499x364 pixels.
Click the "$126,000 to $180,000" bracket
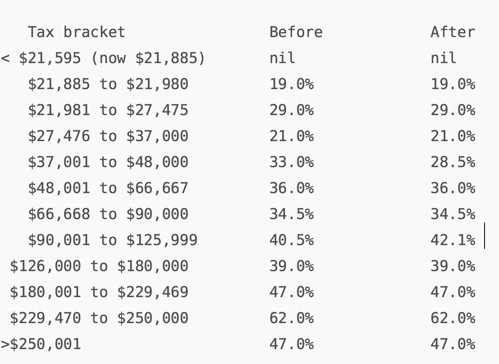[x=99, y=266]
